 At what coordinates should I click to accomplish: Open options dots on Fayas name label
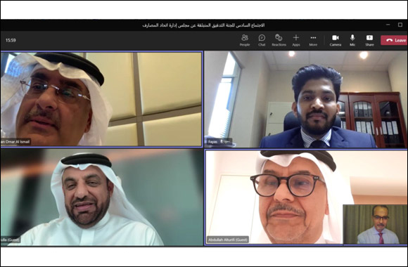tap(227, 142)
